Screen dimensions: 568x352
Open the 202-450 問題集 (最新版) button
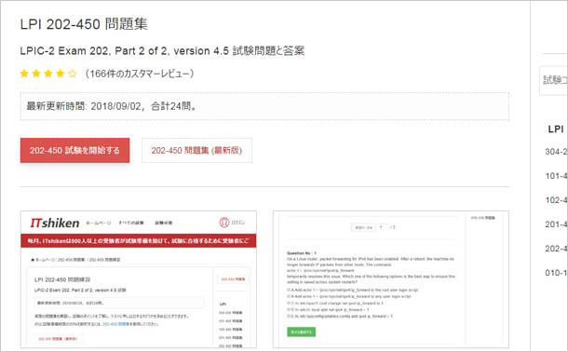point(196,150)
